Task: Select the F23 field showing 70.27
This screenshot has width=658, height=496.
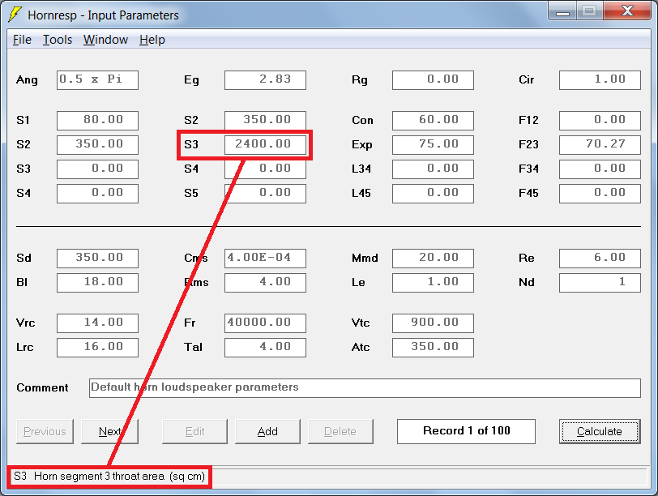Action: tap(600, 145)
